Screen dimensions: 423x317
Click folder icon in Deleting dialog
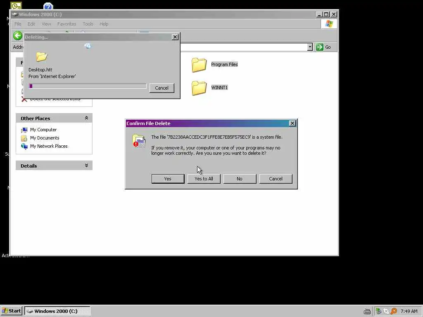click(42, 57)
